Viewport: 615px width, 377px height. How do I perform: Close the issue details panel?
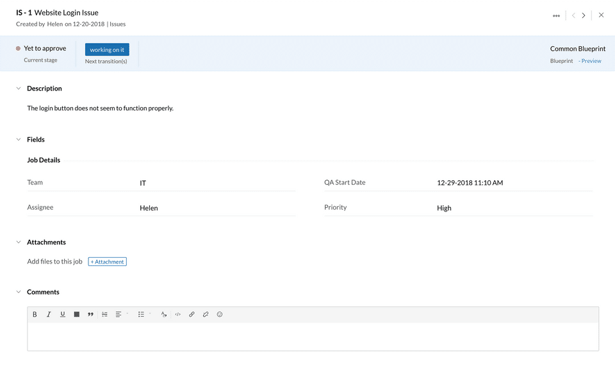tap(601, 15)
